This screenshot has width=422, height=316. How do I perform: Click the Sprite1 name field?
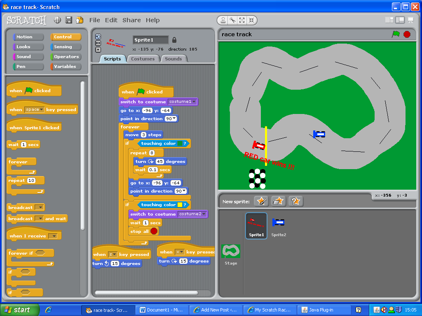tap(151, 40)
